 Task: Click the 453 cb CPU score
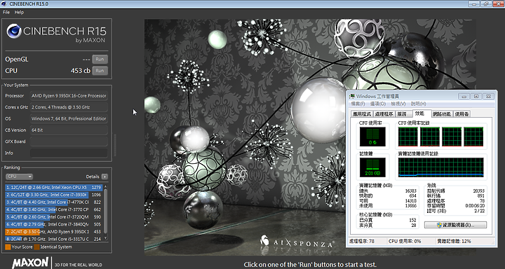81,71
